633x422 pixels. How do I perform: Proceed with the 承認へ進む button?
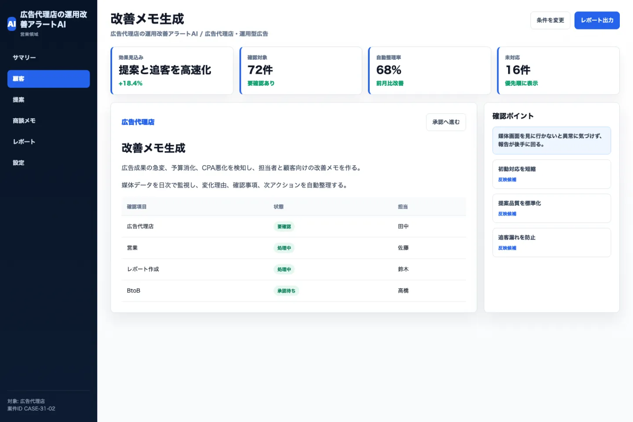446,122
